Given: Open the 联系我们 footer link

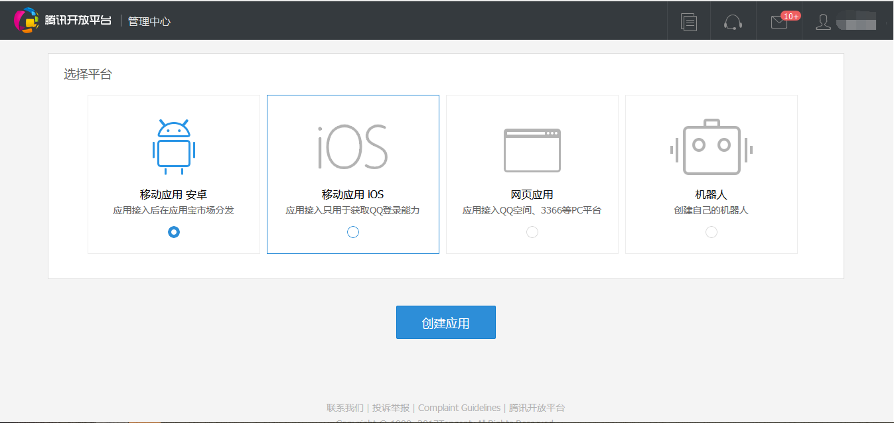Looking at the screenshot, I should pos(345,408).
